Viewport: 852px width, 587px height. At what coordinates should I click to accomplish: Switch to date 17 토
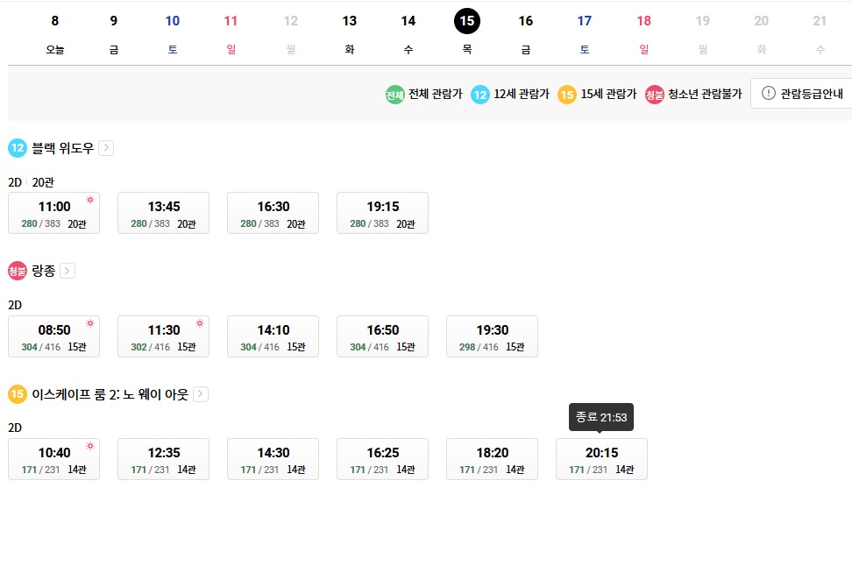click(584, 33)
